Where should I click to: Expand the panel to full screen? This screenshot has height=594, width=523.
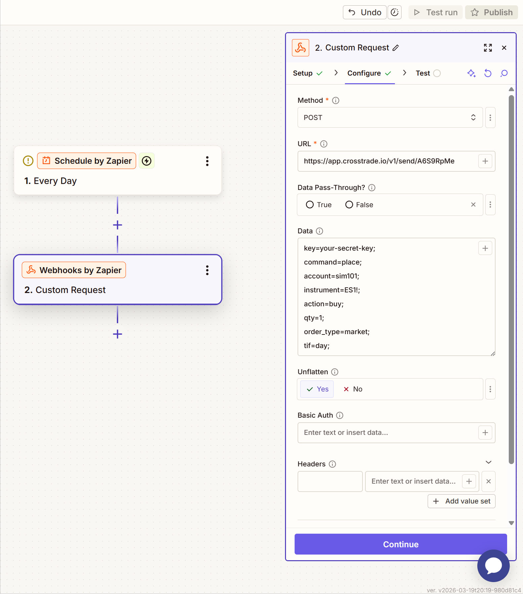tap(488, 48)
